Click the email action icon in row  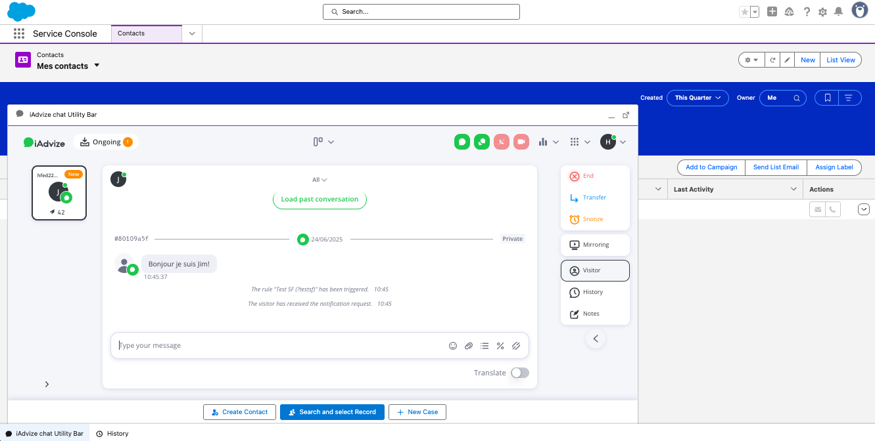[x=817, y=209]
